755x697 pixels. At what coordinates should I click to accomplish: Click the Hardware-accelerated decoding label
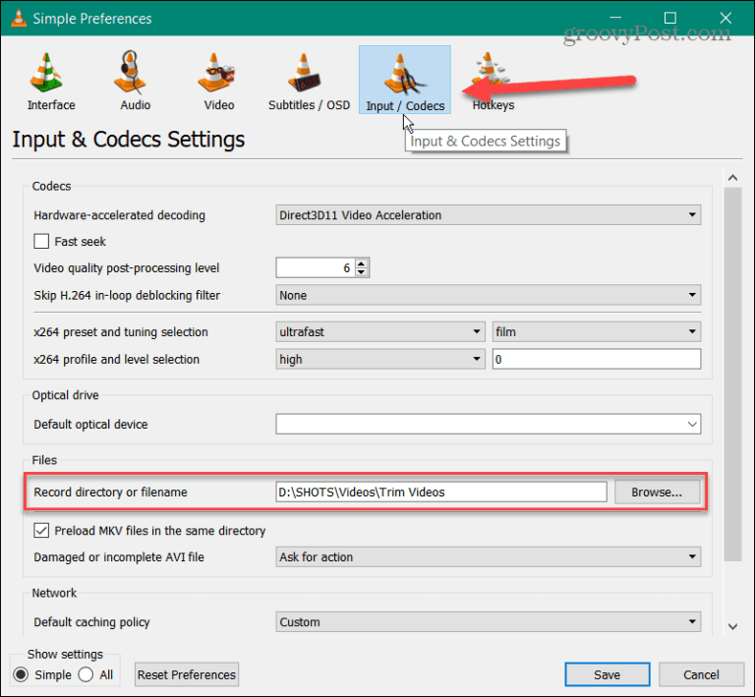point(119,214)
